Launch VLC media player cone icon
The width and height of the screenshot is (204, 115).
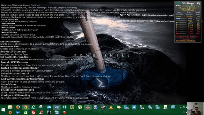click(x=111, y=107)
